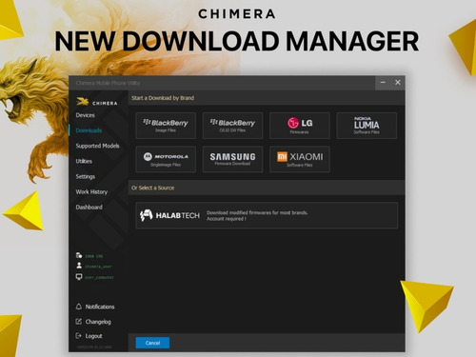This screenshot has height=357, width=476.
Task: Click the chimera_user username text
Action: point(98,267)
